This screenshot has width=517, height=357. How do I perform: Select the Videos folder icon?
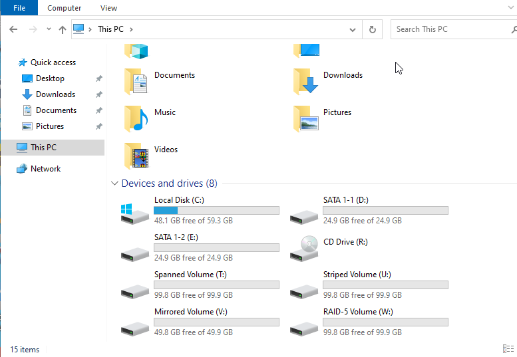tap(136, 156)
